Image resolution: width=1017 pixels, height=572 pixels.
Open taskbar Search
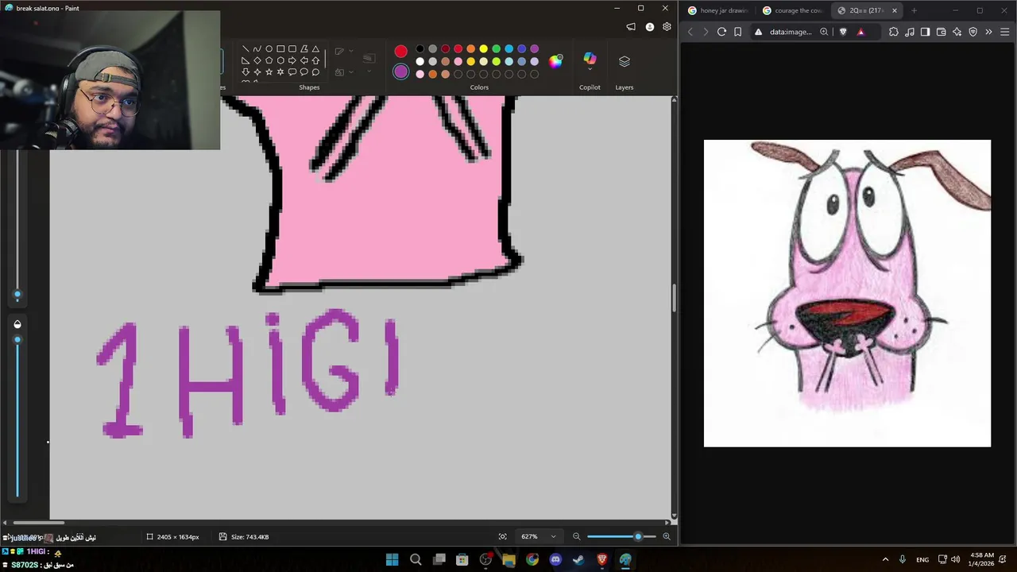tap(416, 559)
